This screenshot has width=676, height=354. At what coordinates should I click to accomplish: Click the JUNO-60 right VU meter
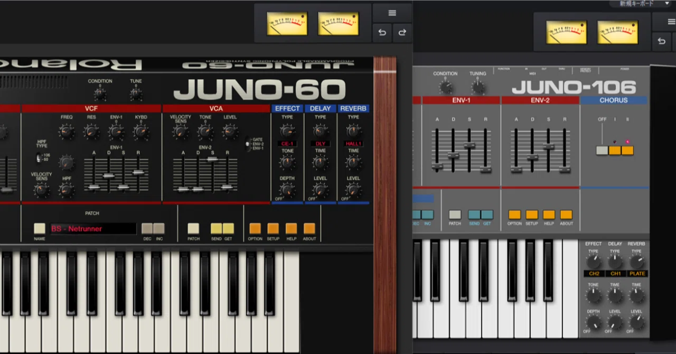click(338, 24)
